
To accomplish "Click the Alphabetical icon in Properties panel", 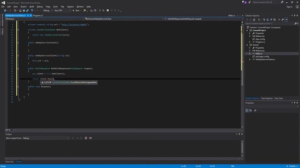I will pyautogui.click(x=251, y=111).
